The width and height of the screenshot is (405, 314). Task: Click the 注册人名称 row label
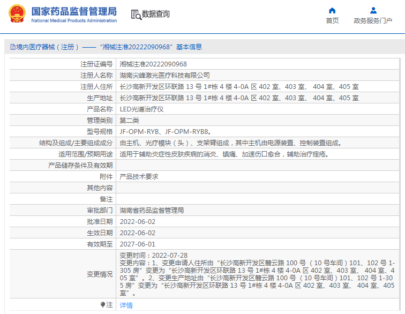point(96,76)
